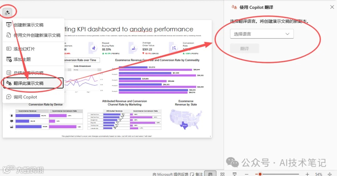Click the Copilot sparkle button above the slide
This screenshot has height=176, width=337.
[7, 13]
